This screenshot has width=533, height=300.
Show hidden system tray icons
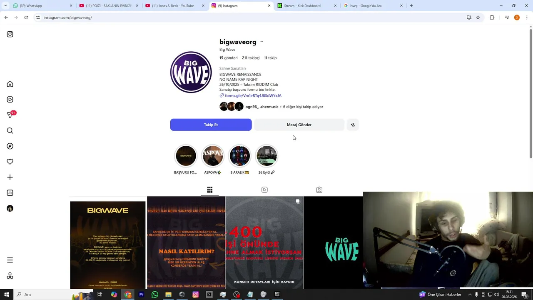[470, 295]
